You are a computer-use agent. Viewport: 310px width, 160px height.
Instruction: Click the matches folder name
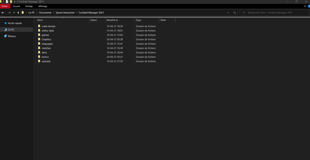(46, 48)
